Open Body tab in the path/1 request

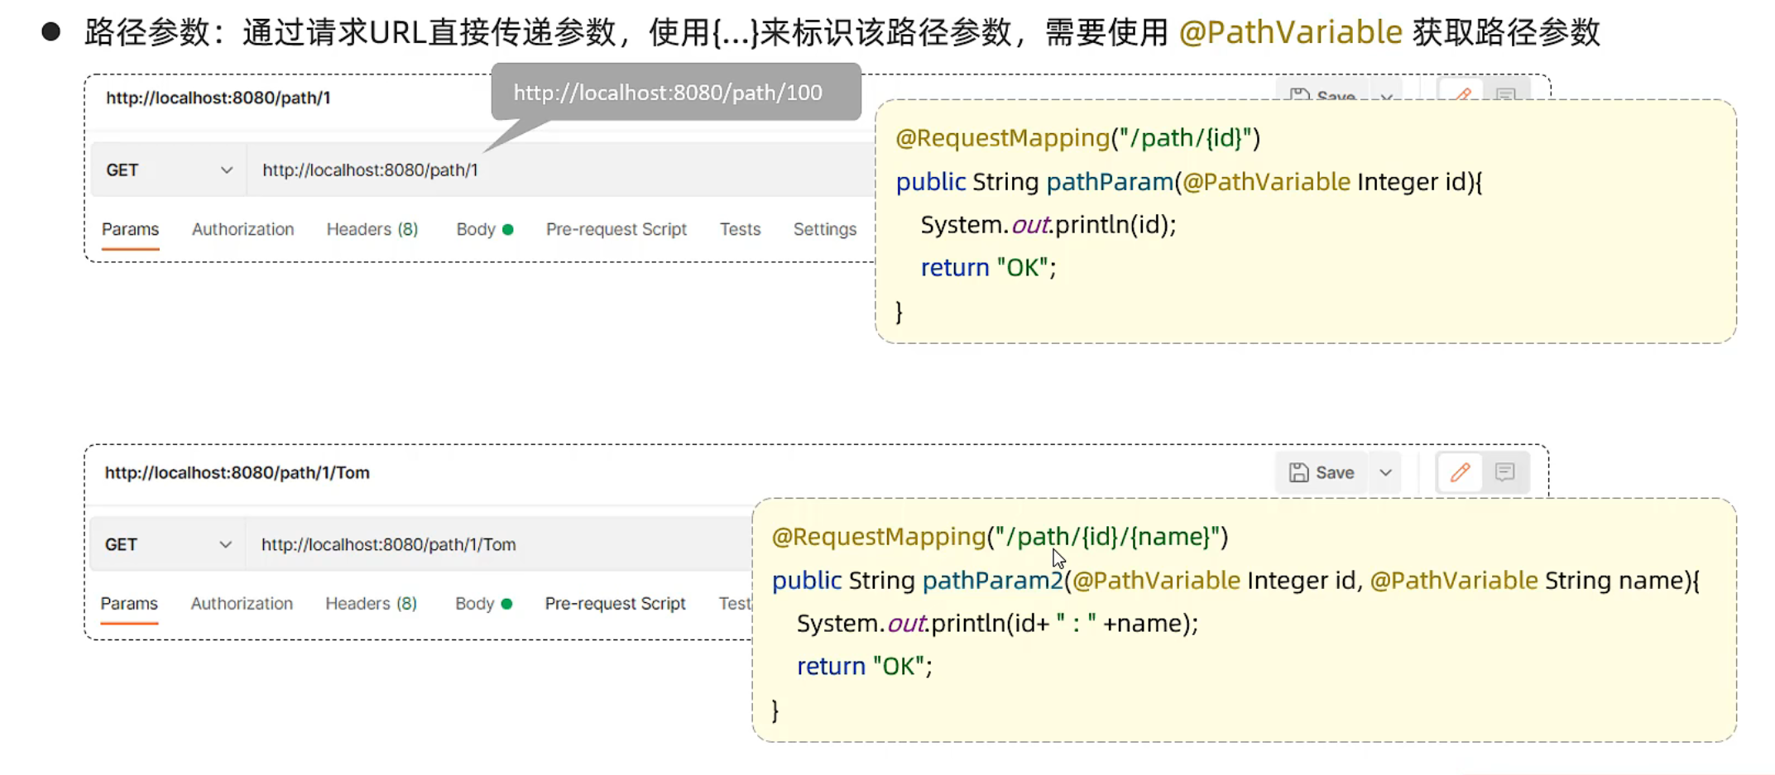click(x=477, y=230)
